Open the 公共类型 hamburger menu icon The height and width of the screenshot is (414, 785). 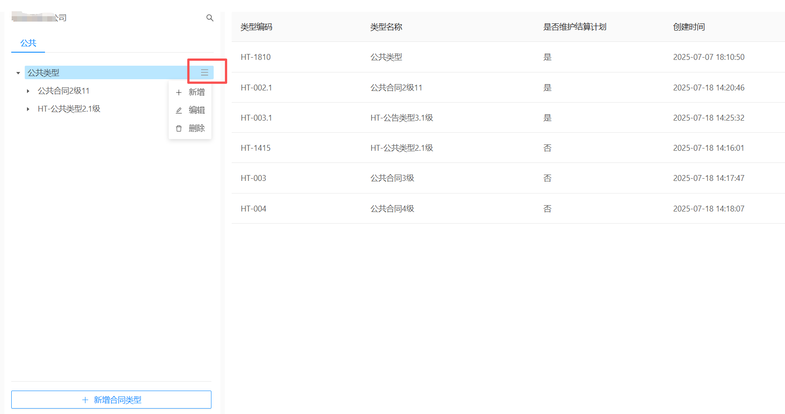[205, 72]
